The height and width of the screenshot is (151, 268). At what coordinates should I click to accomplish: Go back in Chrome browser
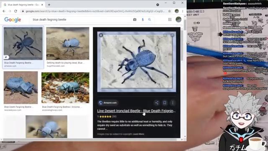pyautogui.click(x=4, y=11)
